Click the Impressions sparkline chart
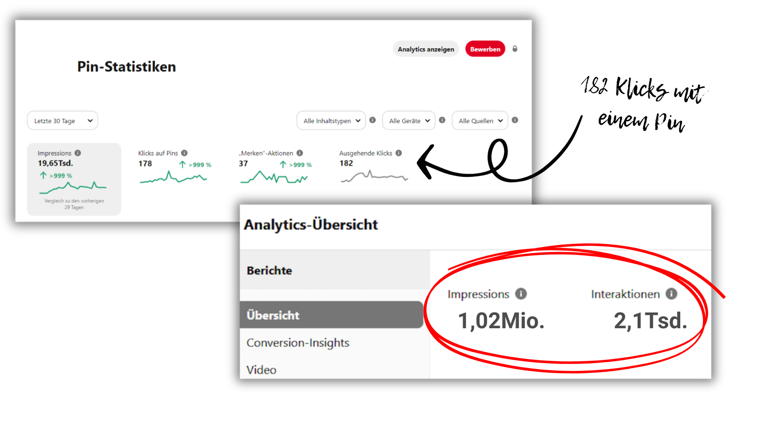Image resolution: width=761 pixels, height=429 pixels. point(73,188)
